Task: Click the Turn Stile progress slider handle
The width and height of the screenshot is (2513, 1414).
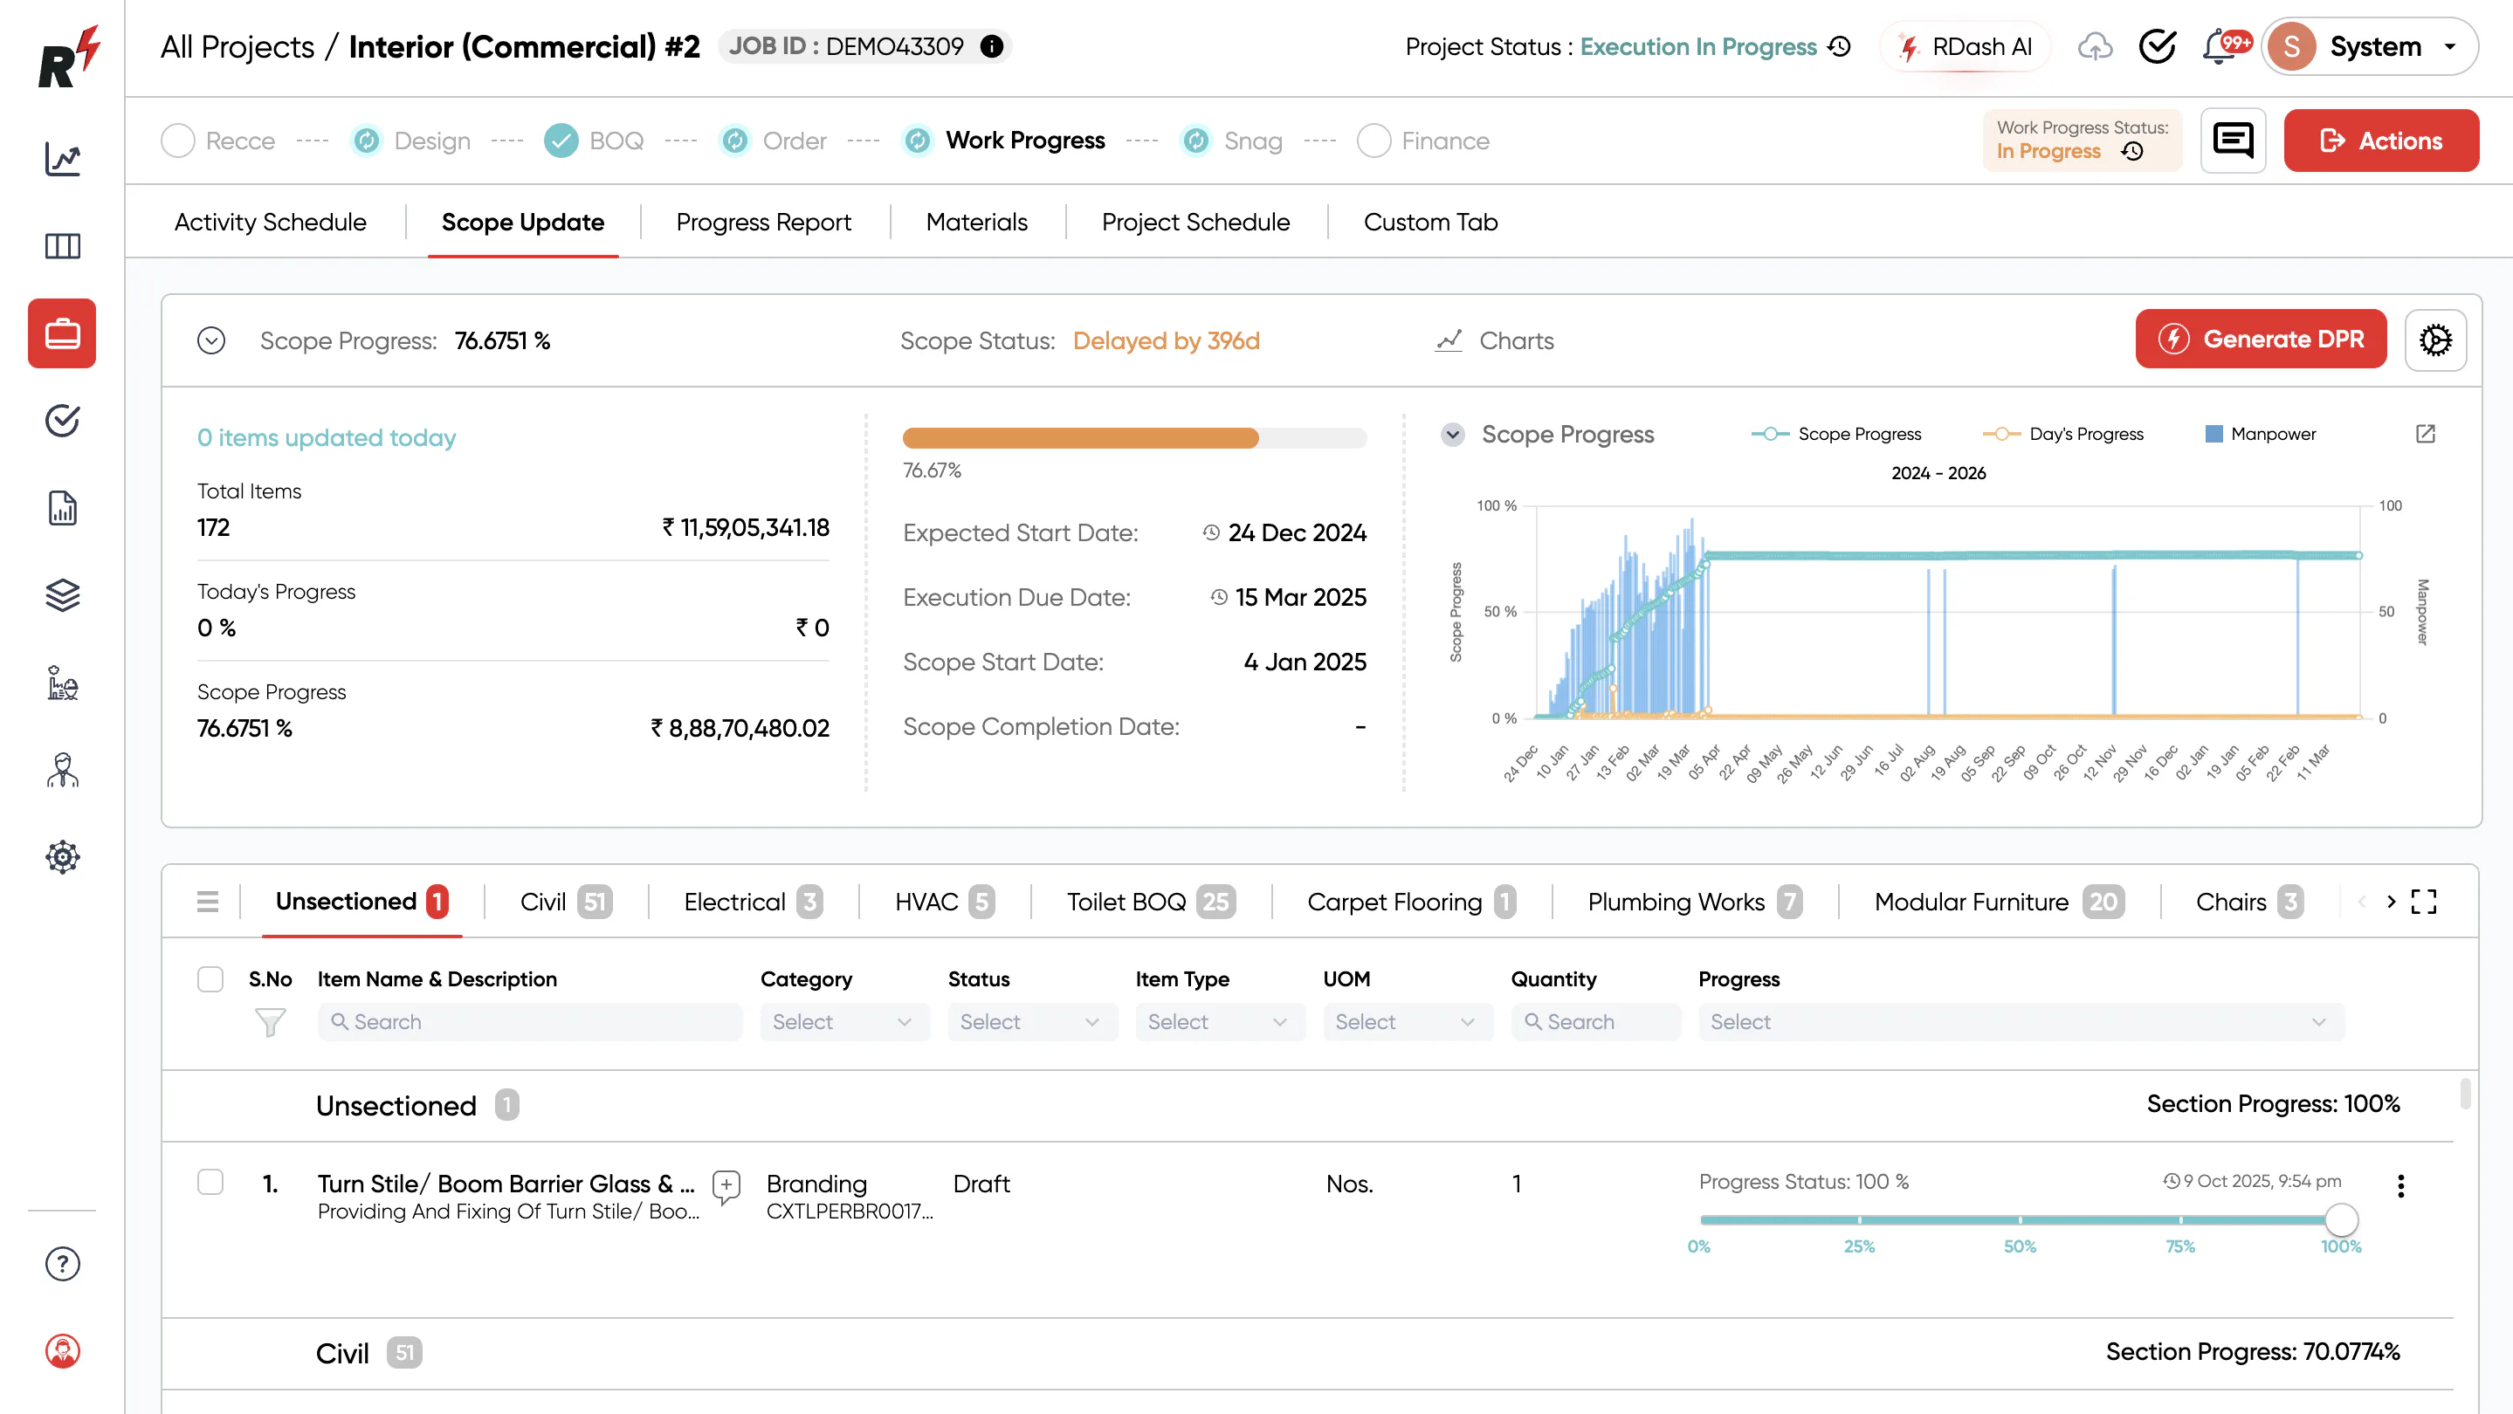Action: coord(2341,1219)
